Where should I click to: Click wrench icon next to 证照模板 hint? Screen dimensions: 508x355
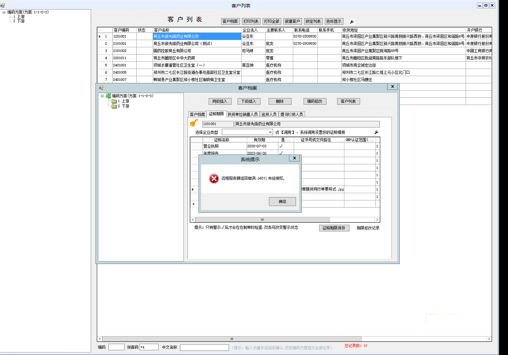376,132
